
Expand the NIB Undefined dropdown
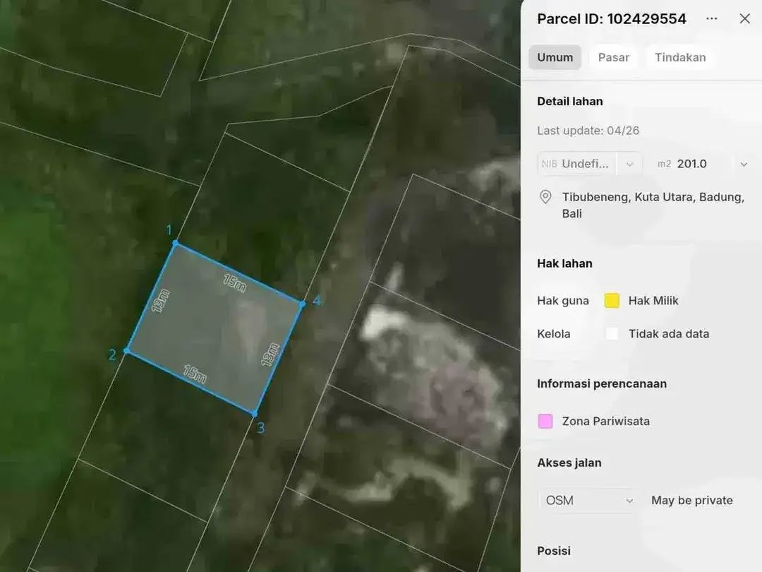[629, 164]
